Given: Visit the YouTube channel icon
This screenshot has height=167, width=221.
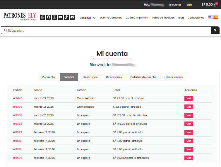Looking at the screenshot, I should coord(60,17).
